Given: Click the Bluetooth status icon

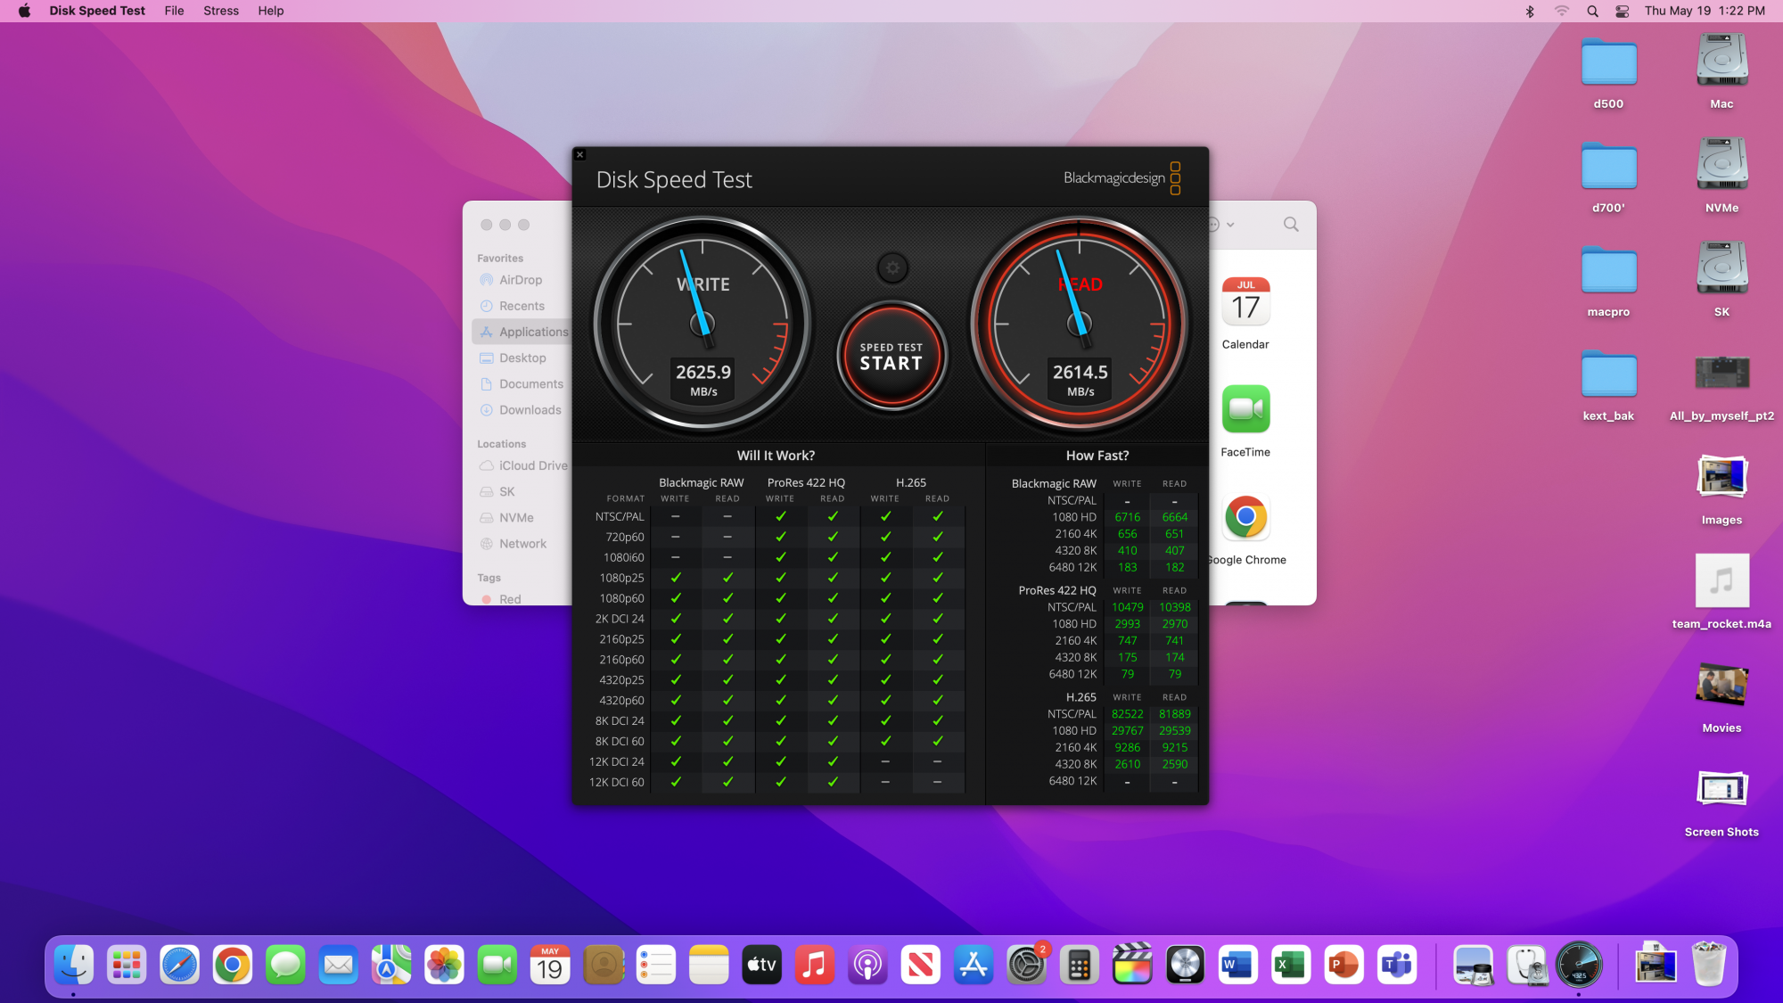Looking at the screenshot, I should click(1530, 11).
